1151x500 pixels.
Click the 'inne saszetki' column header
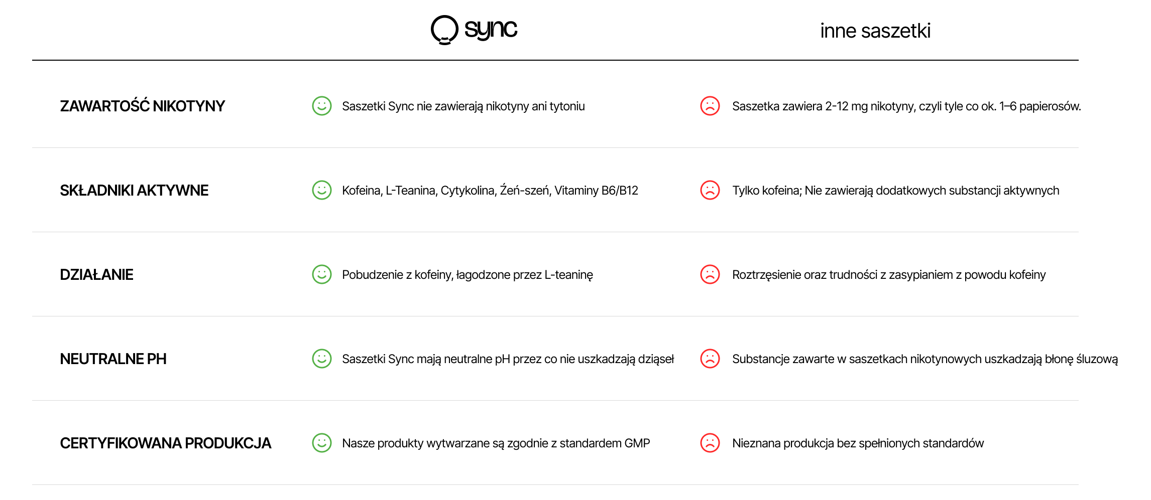[875, 31]
